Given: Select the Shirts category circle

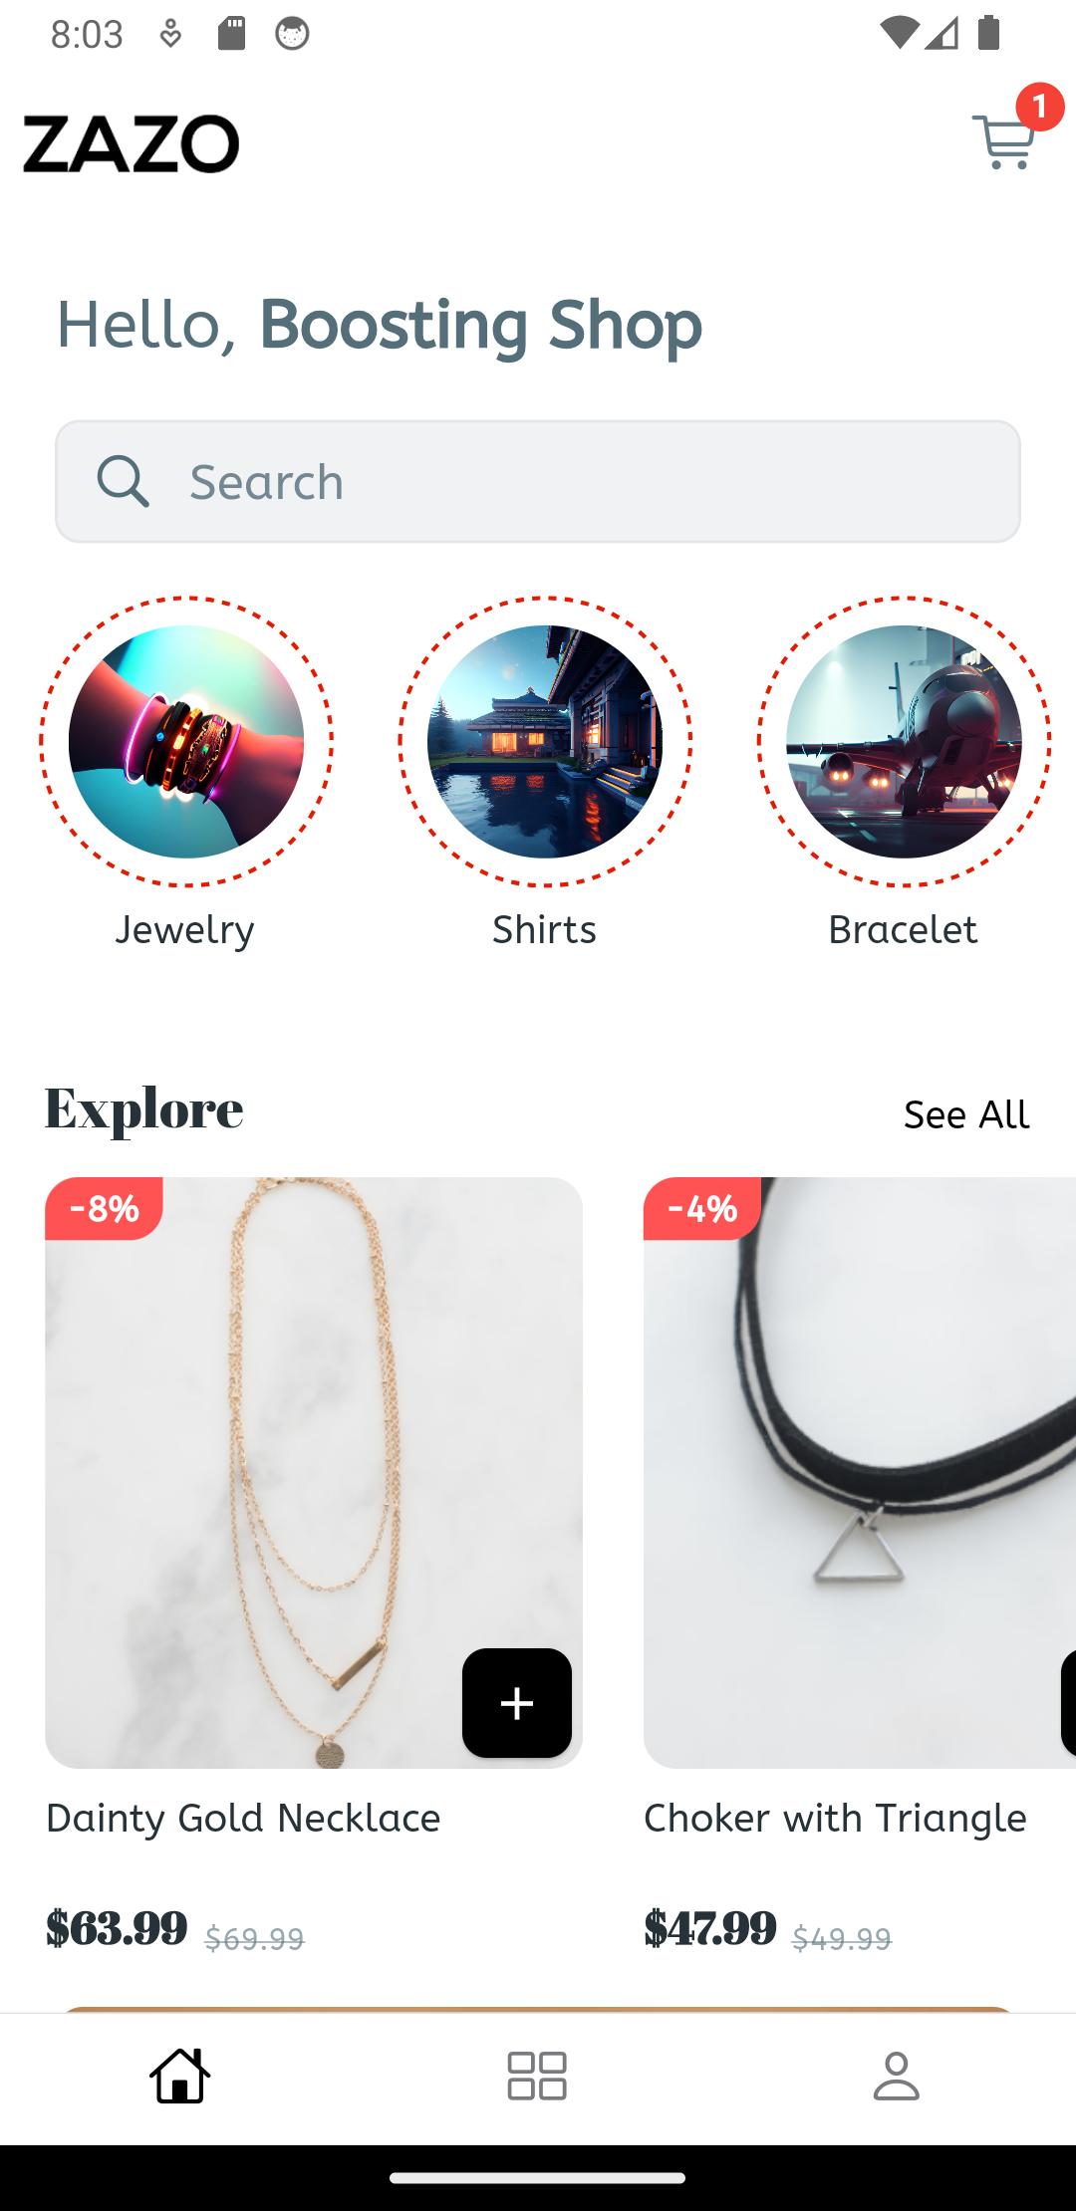Looking at the screenshot, I should 545,741.
